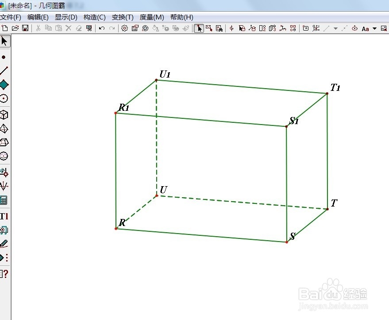Select the arrow selection tool in left sidebar
The width and height of the screenshot is (389, 320).
[4, 41]
